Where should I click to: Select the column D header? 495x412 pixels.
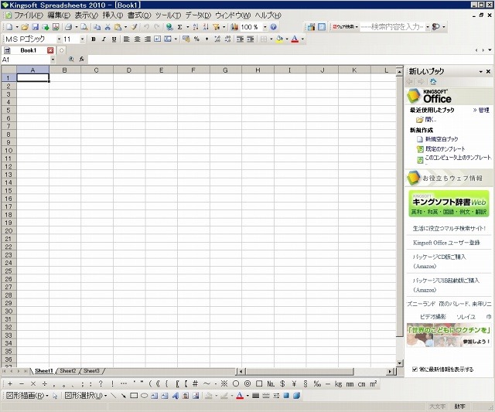click(x=129, y=70)
